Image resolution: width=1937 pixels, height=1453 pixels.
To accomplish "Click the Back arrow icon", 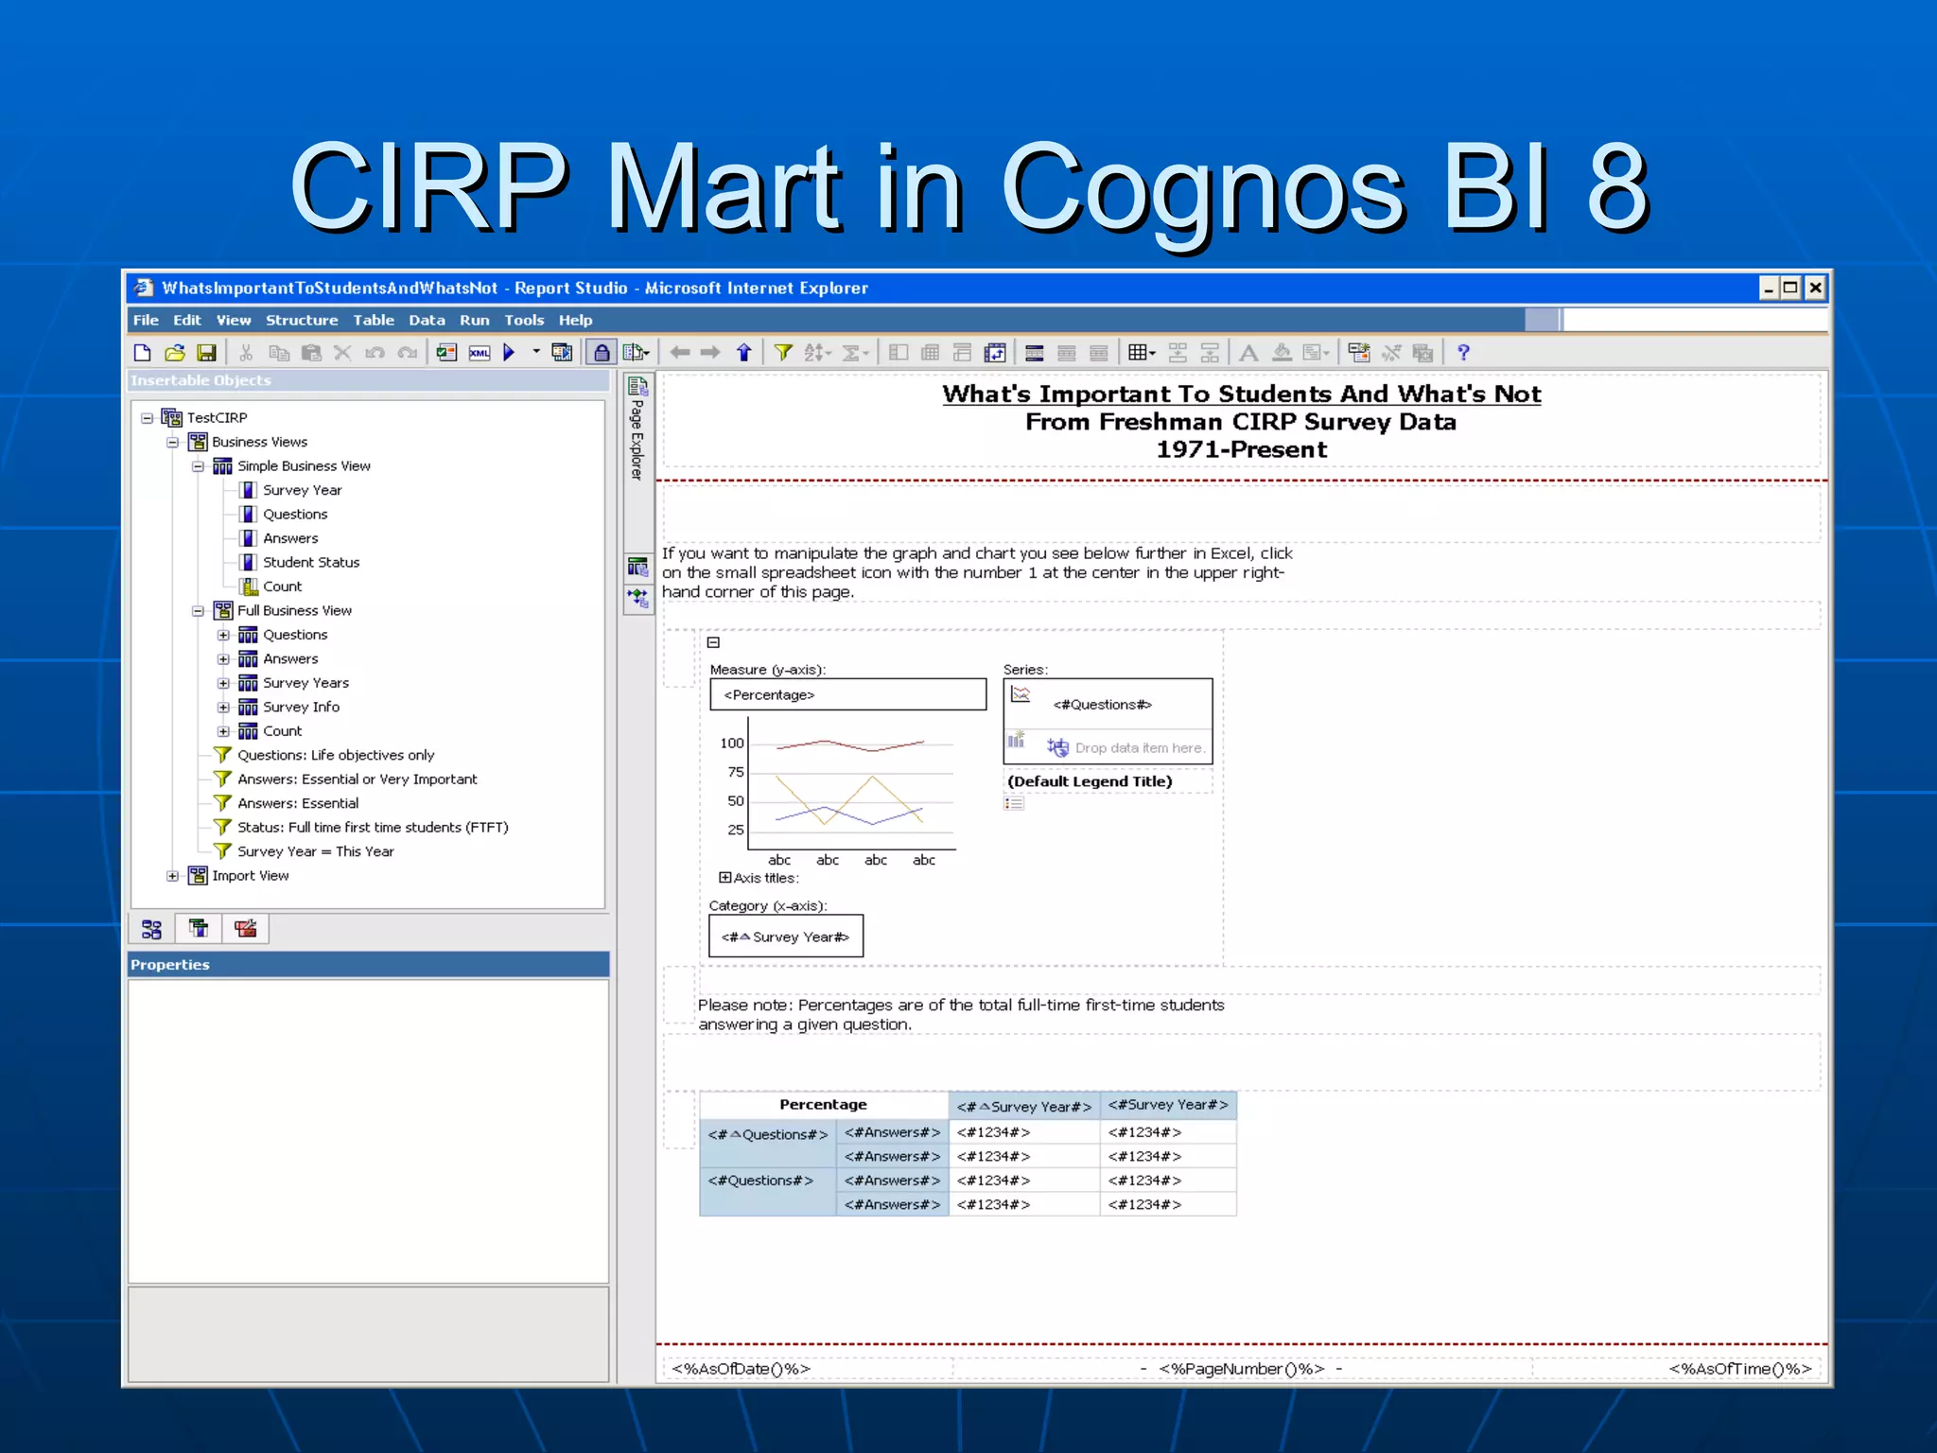I will 679,353.
